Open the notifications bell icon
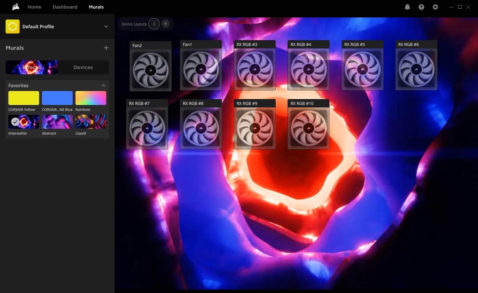The width and height of the screenshot is (478, 293). [x=407, y=7]
